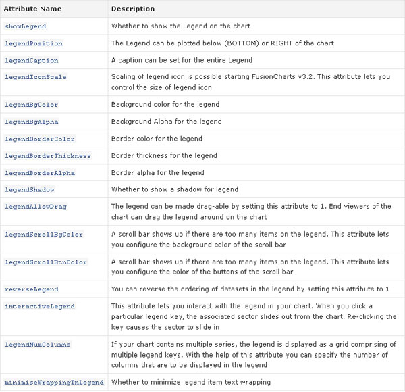The width and height of the screenshot is (405, 392).
Task: Click the interactiveLegend attribute
Action: [x=40, y=306]
